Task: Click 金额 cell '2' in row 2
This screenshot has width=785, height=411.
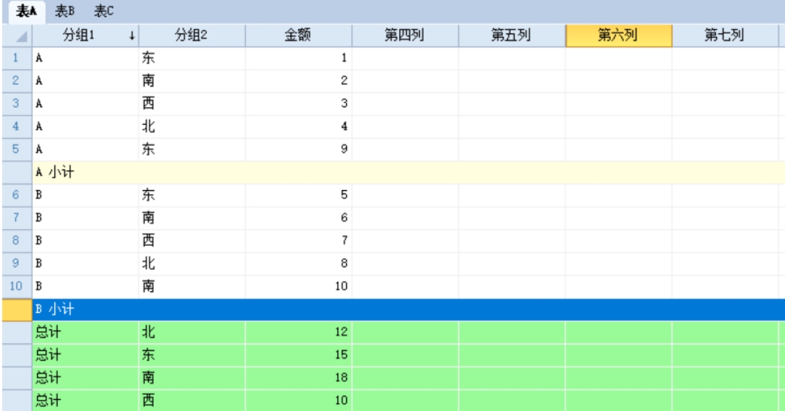Action: point(298,81)
